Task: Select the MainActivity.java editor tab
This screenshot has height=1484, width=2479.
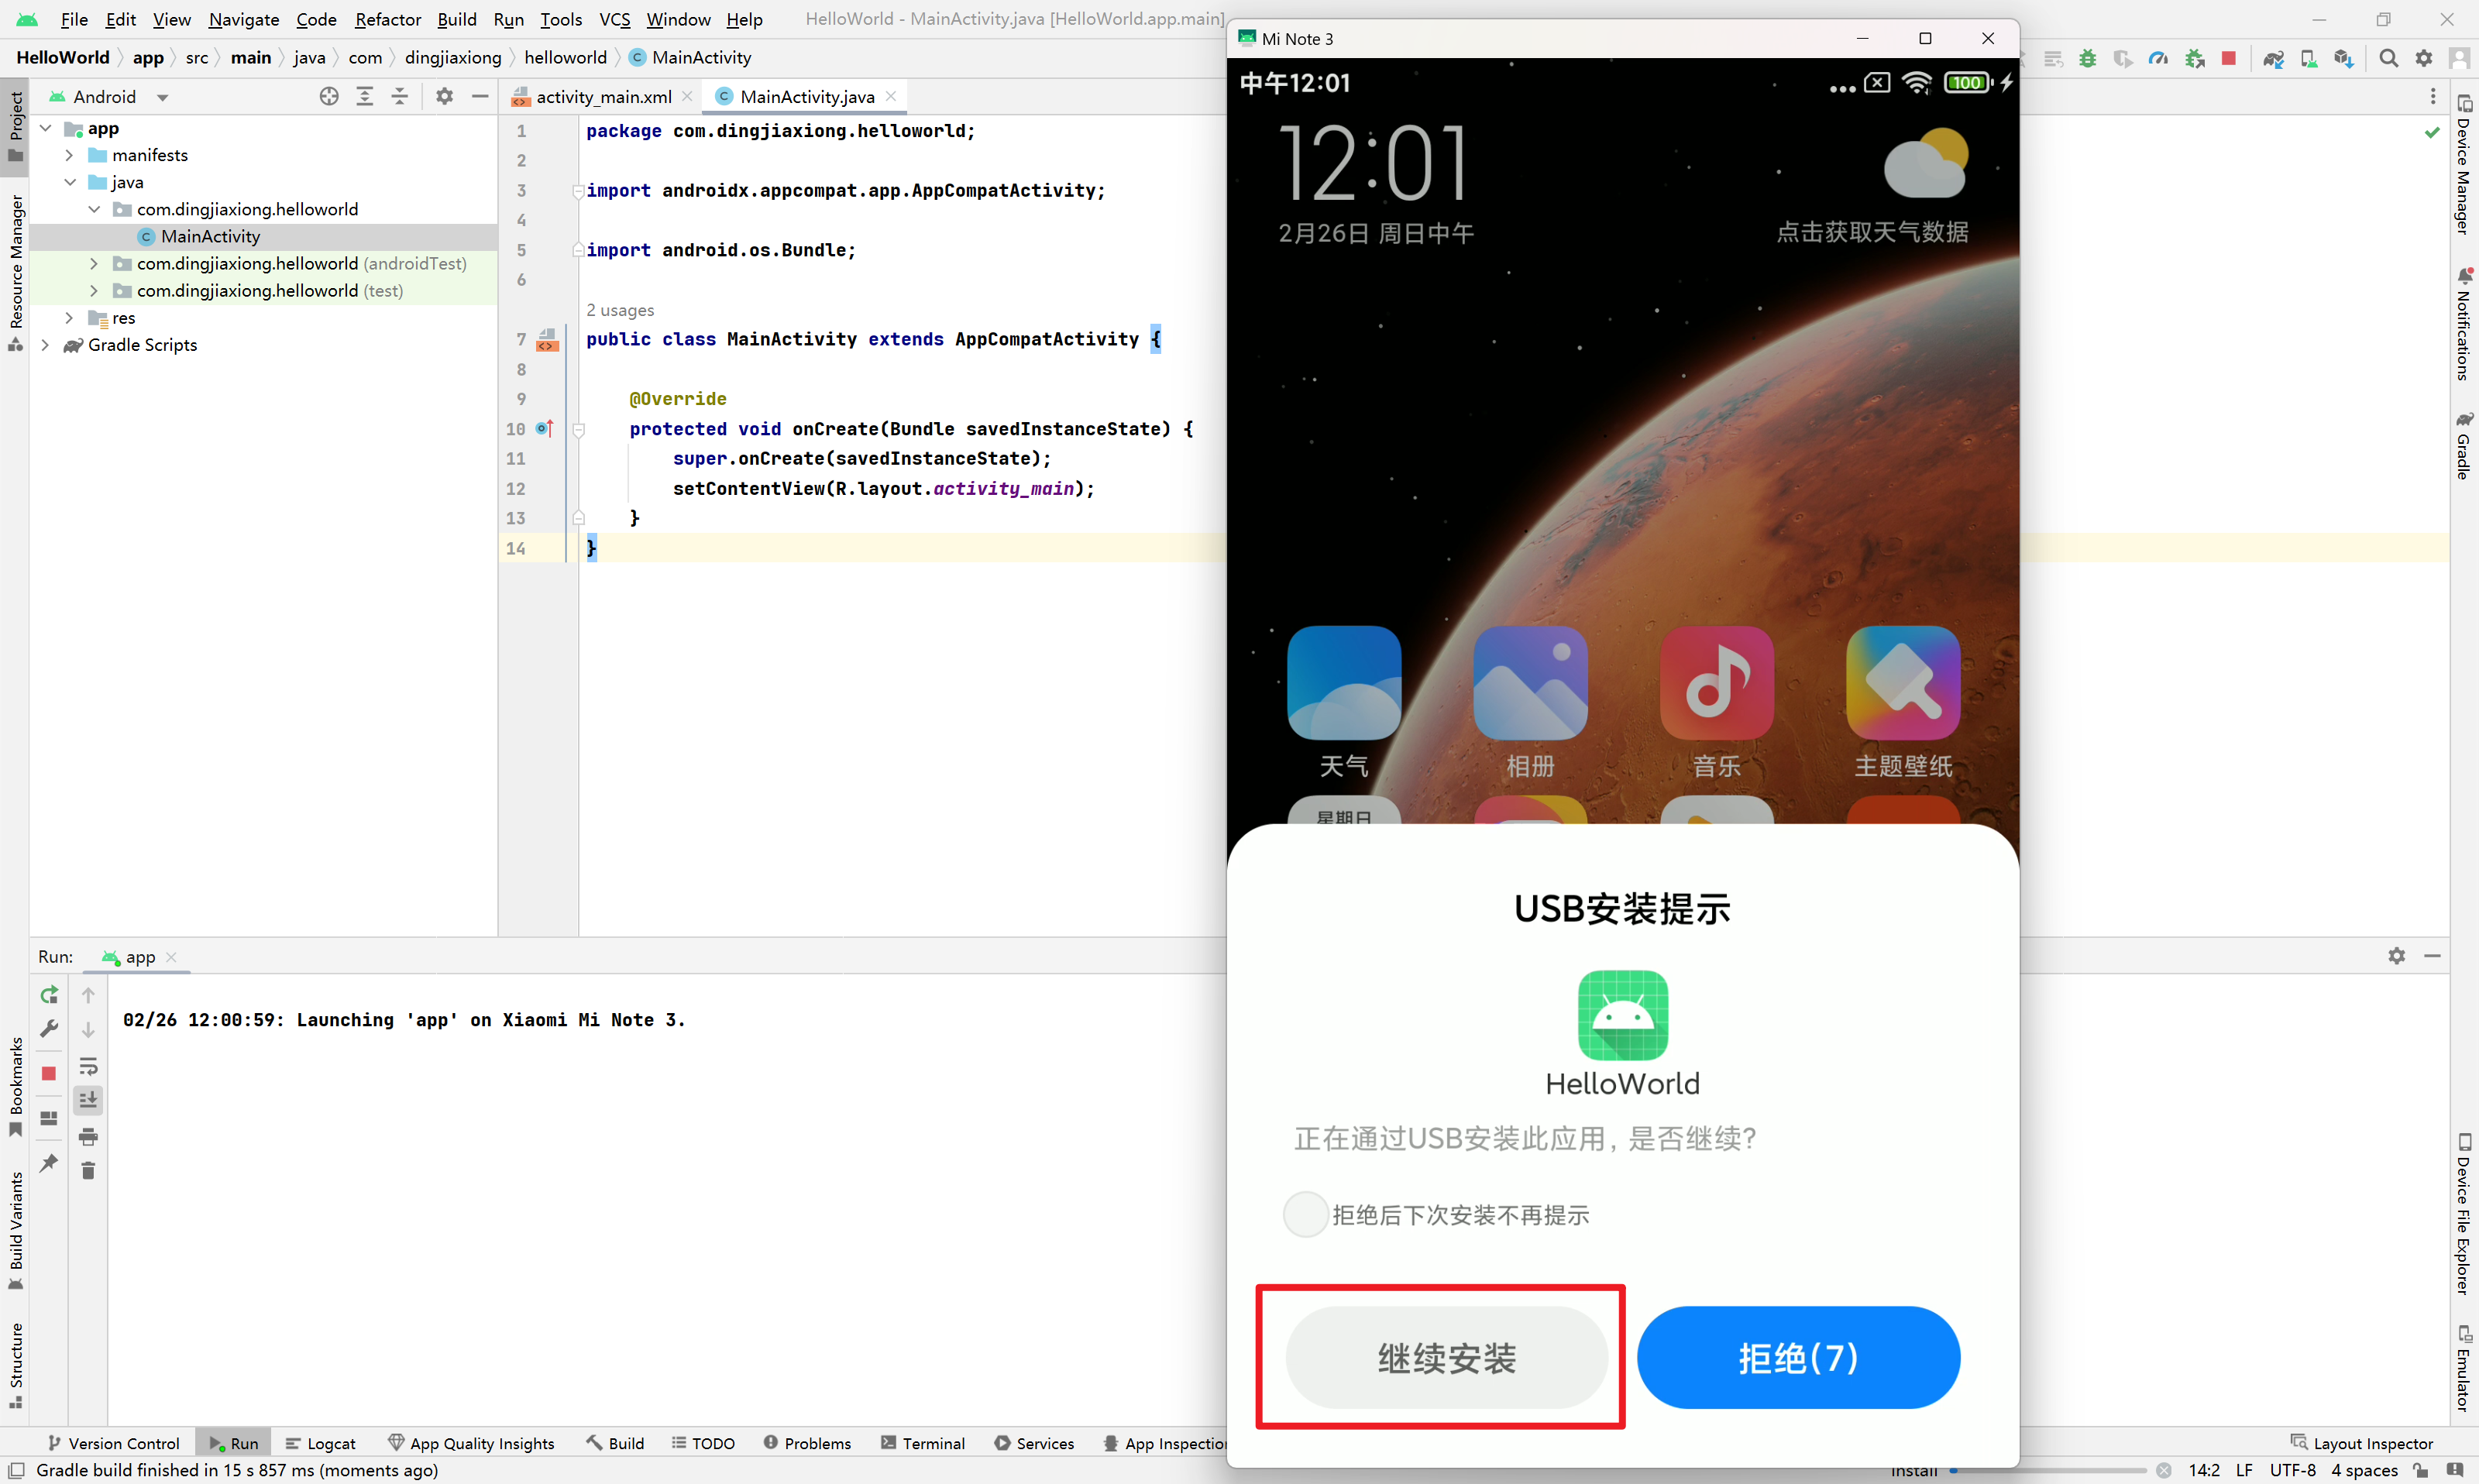Action: [807, 95]
